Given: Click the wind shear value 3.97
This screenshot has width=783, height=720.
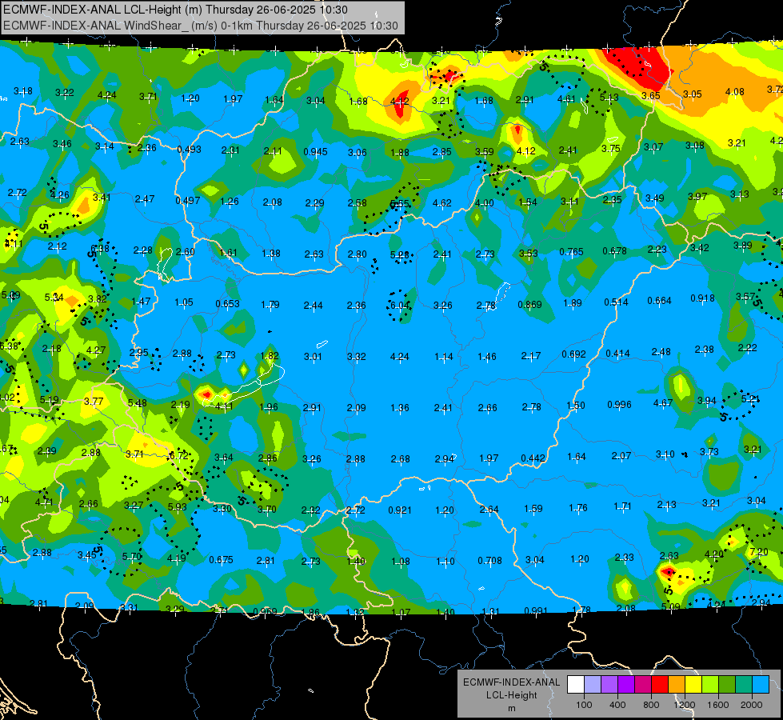Looking at the screenshot, I should coord(697,196).
